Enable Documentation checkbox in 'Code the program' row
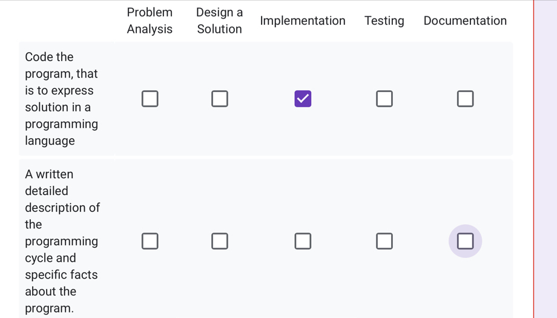This screenshot has height=318, width=557. 465,99
